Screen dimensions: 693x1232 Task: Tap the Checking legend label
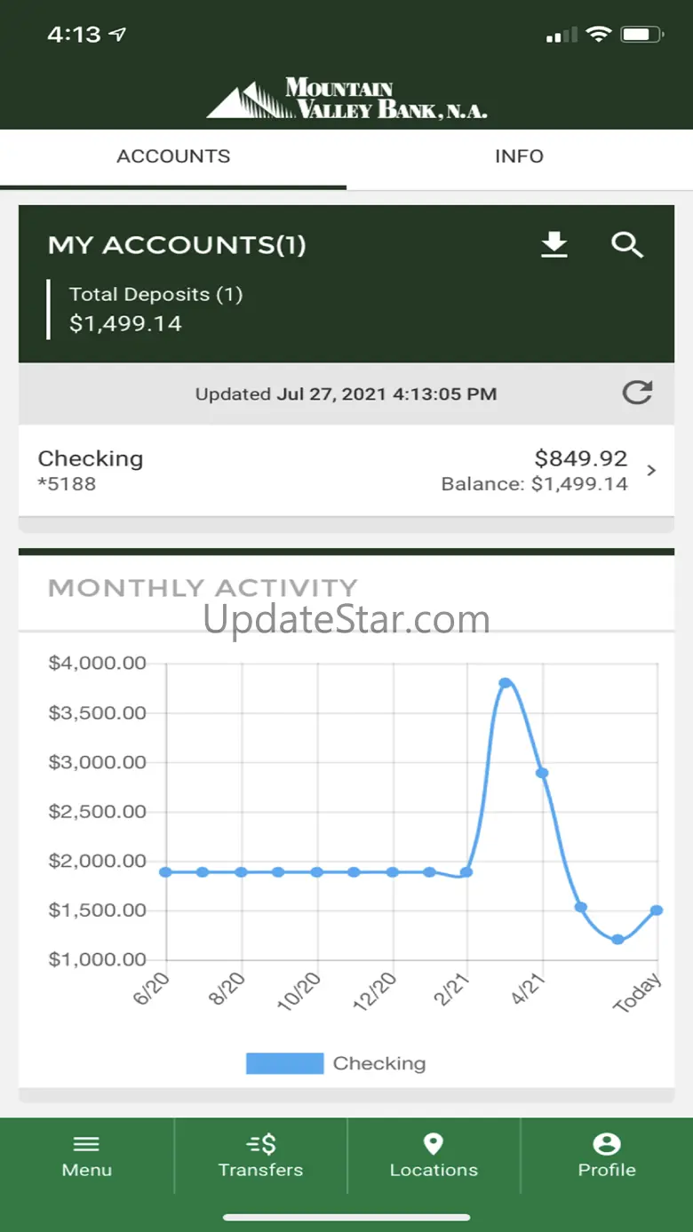click(x=379, y=1063)
